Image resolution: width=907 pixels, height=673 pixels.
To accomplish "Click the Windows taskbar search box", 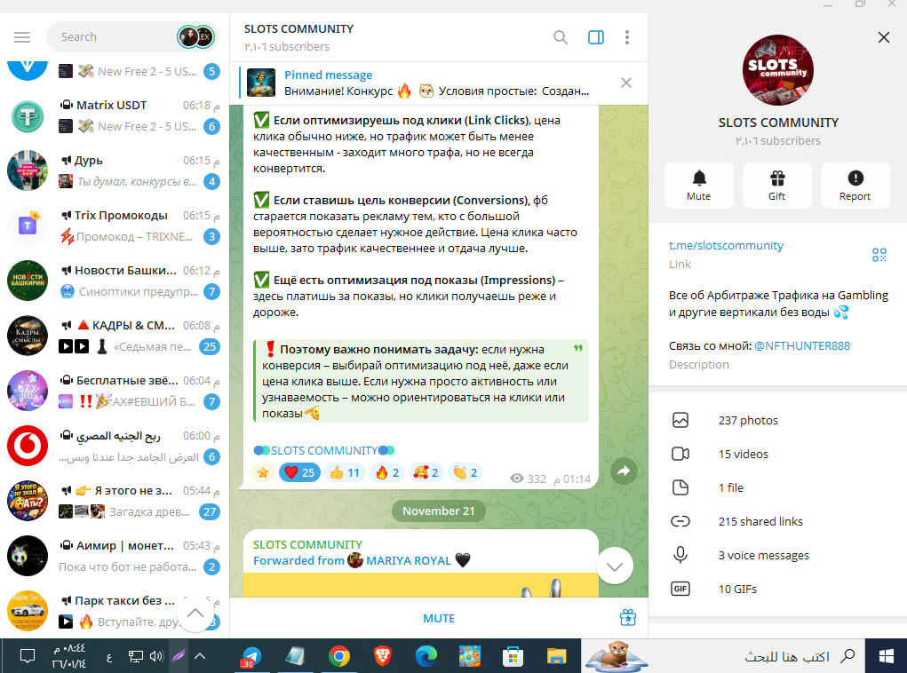I will click(x=723, y=656).
